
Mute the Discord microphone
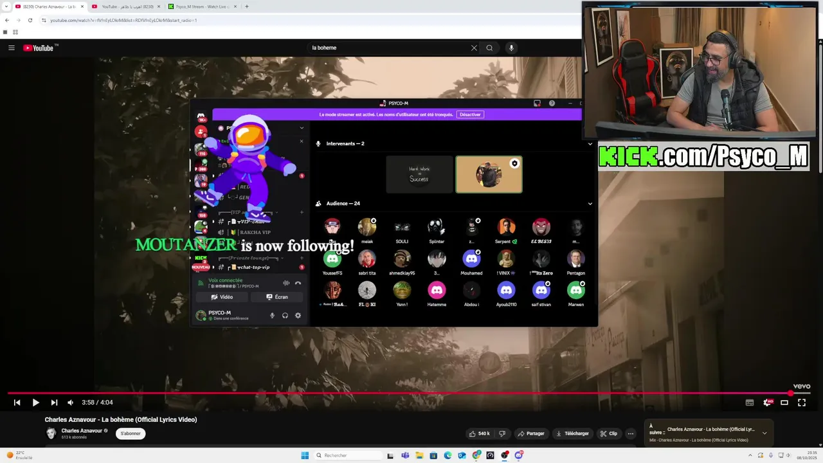272,315
